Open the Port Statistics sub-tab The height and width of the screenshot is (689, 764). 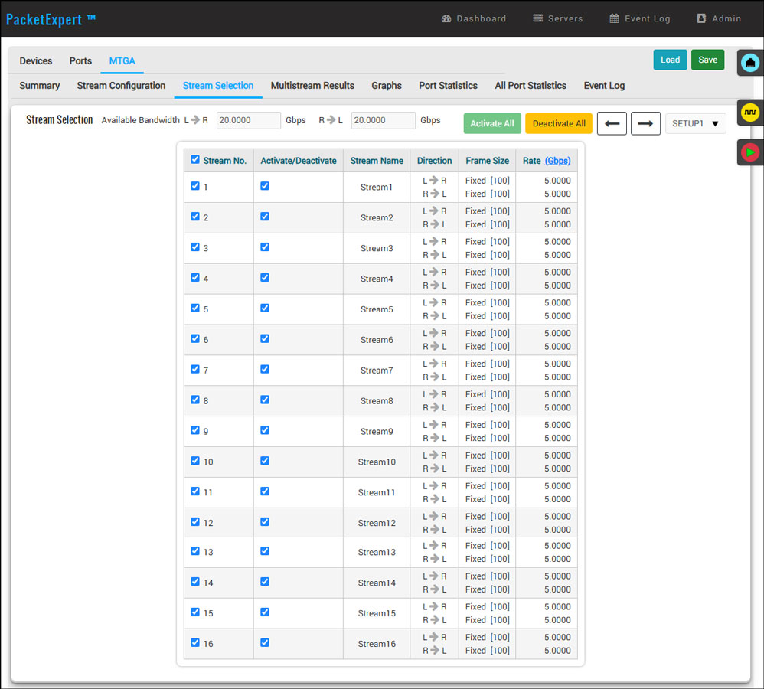coord(449,85)
